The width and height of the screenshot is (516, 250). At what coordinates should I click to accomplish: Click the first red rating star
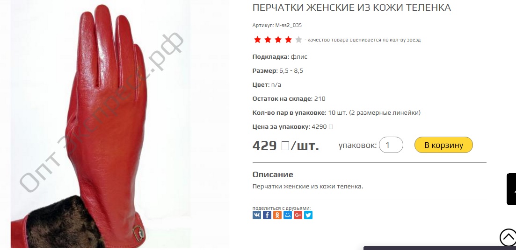tap(257, 40)
